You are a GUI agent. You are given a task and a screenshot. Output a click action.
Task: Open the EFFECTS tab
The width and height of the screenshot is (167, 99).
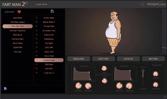128,59
